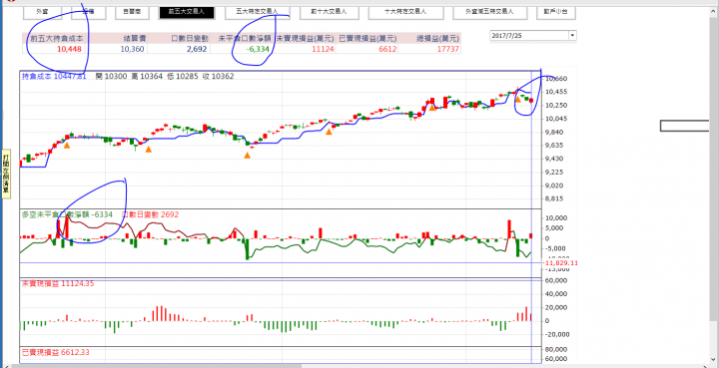Click the 2017/7/25 date field
This screenshot has width=719, height=368.
pyautogui.click(x=529, y=35)
